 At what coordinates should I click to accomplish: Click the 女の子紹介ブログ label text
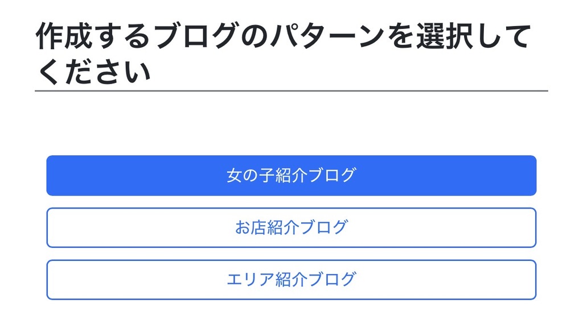tap(291, 176)
